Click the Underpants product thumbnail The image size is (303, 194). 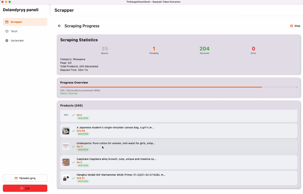[x=66, y=146]
